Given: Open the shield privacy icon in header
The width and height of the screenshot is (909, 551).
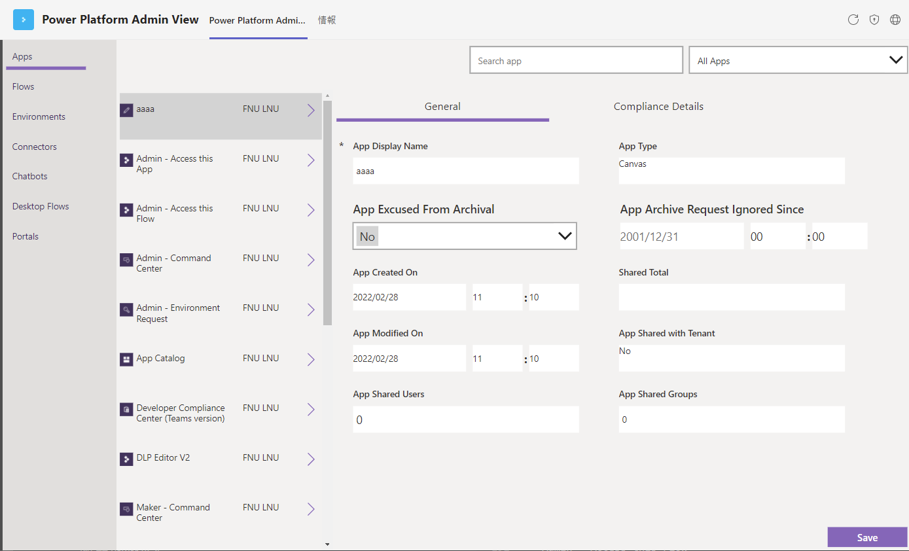Looking at the screenshot, I should [874, 20].
